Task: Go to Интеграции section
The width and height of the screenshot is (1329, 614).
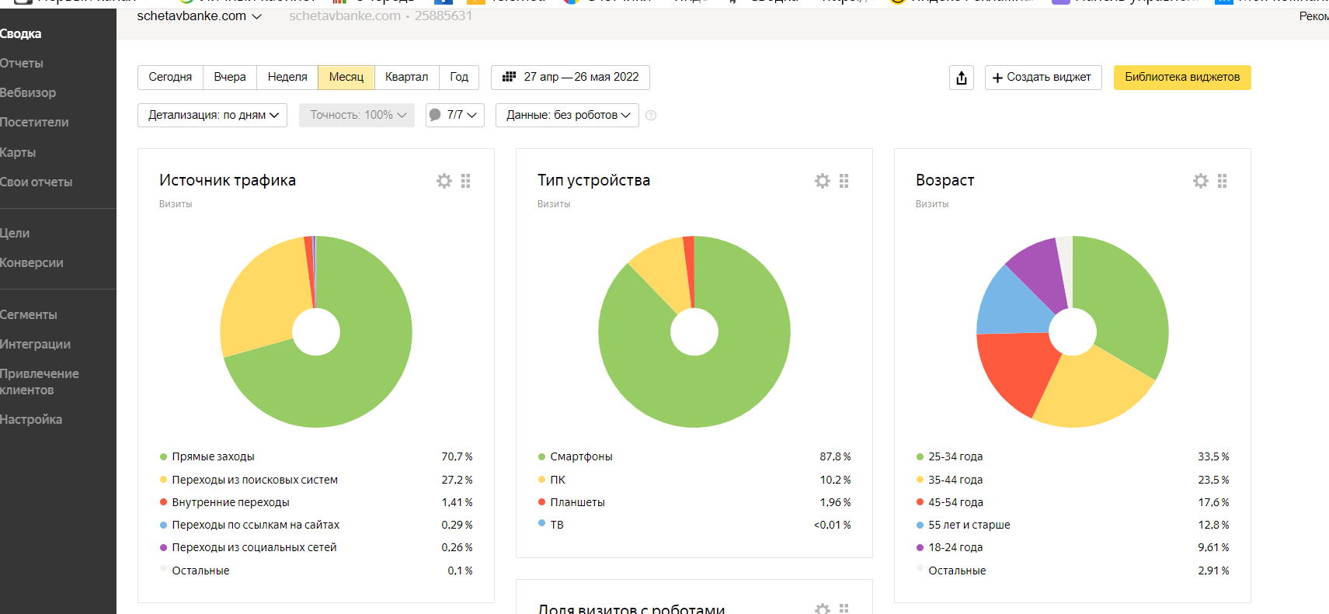Action: 35,344
